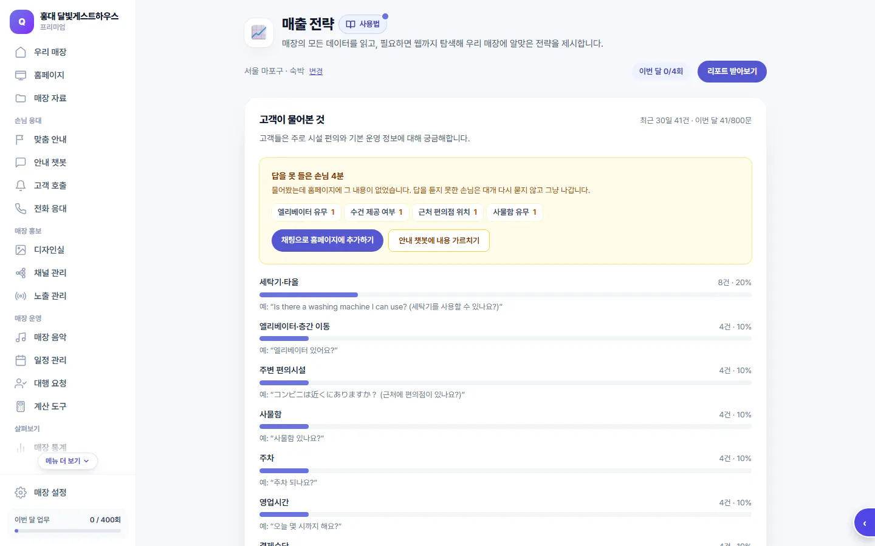Open 매장 설정 menu item
Viewport: 875px width, 546px height.
[x=68, y=493]
